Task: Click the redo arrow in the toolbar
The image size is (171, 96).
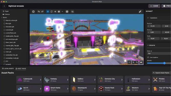Action: (x=42, y=12)
